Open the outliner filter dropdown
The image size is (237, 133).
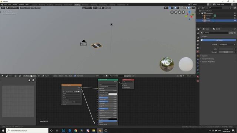[x=231, y=8]
